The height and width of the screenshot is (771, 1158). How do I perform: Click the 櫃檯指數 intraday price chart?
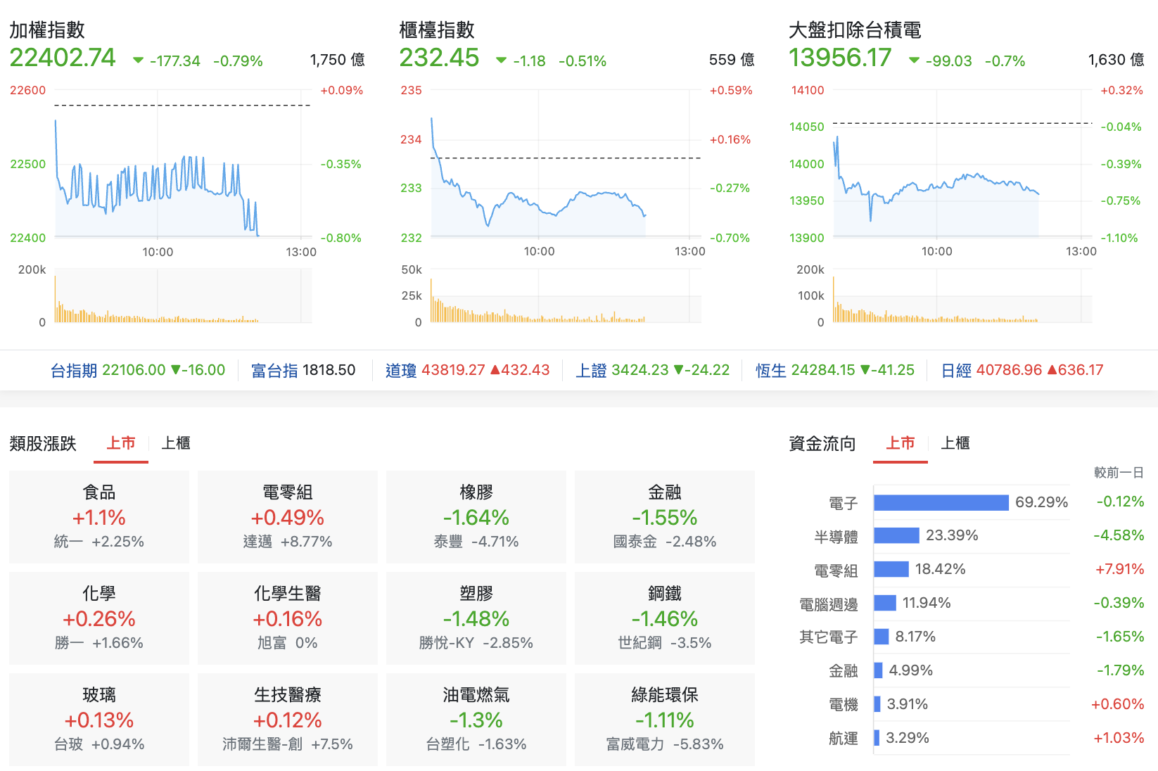pos(566,163)
